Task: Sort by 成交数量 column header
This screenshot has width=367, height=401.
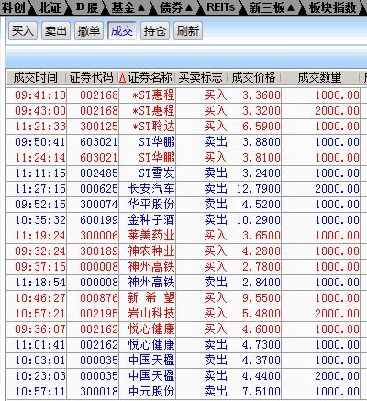Action: 319,77
